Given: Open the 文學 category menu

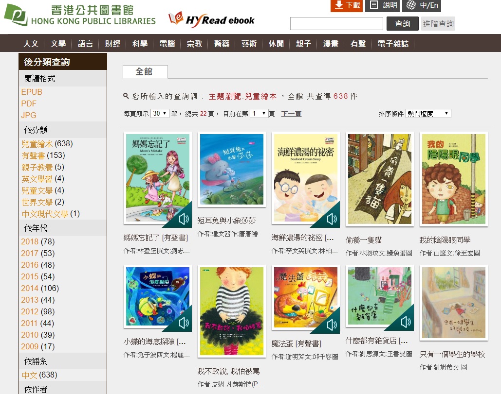Looking at the screenshot, I should click(x=58, y=43).
